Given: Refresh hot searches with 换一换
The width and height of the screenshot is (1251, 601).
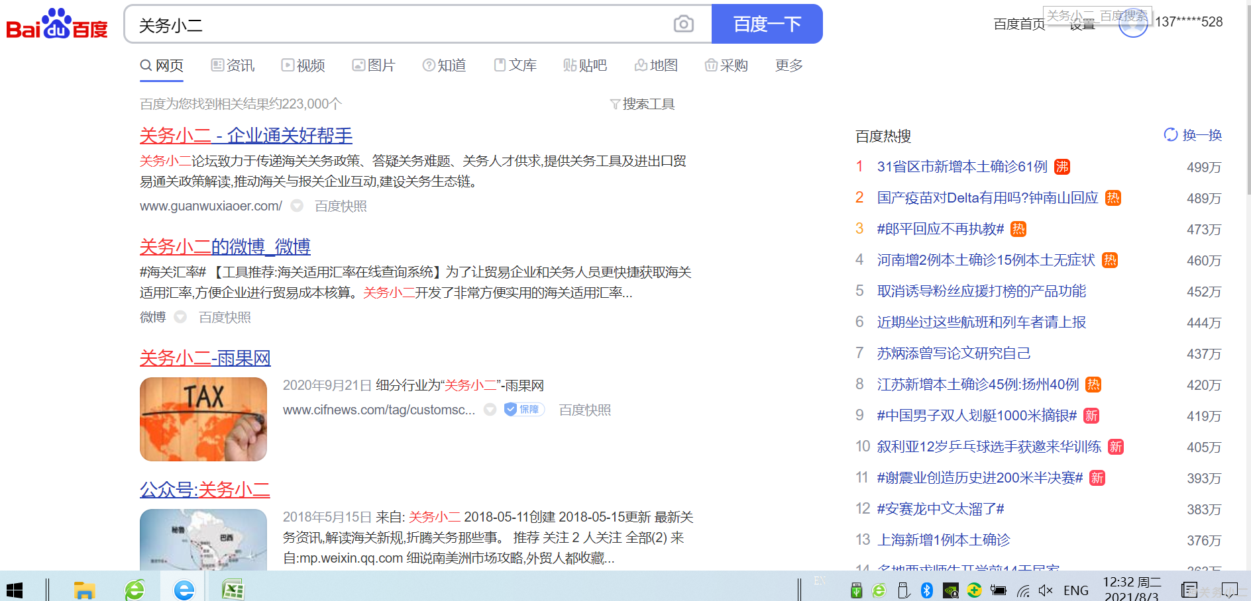Looking at the screenshot, I should [x=1193, y=135].
